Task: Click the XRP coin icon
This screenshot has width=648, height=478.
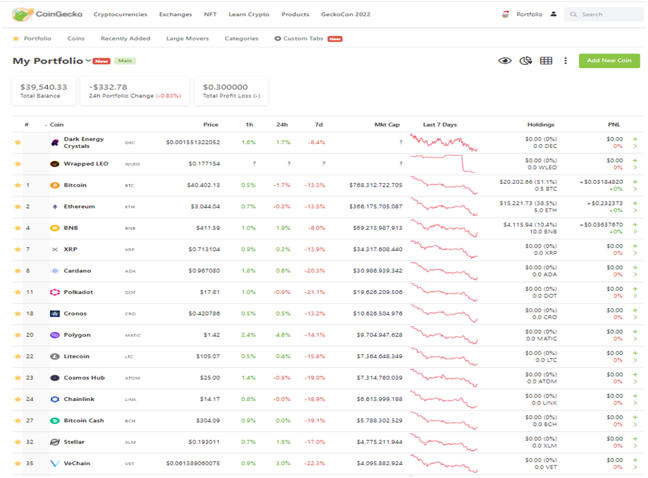Action: pos(55,249)
